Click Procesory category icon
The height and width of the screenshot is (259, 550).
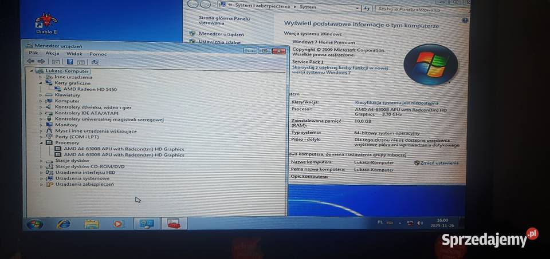tap(49, 143)
